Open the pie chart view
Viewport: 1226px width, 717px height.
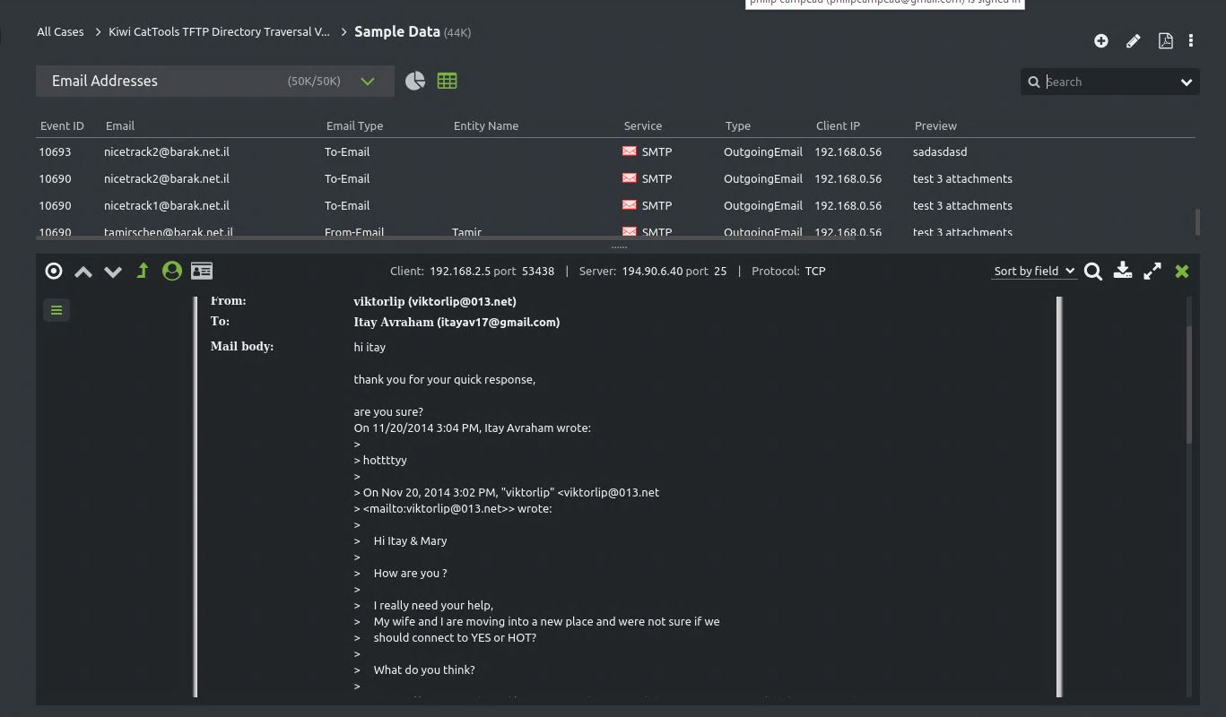point(415,81)
